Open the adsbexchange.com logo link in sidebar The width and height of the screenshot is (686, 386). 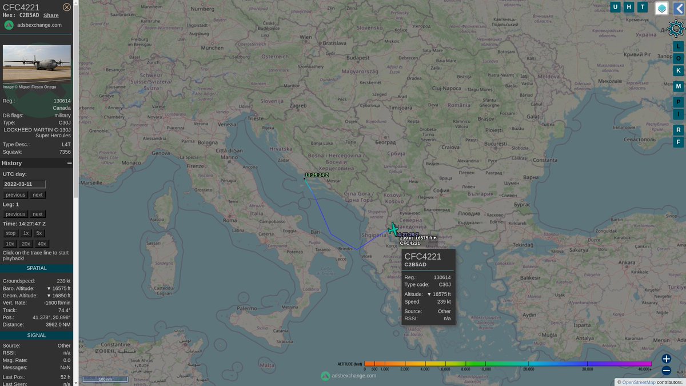coord(33,25)
